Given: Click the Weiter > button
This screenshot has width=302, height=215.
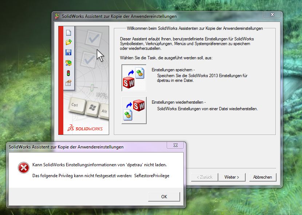Looking at the screenshot, I should (x=232, y=177).
